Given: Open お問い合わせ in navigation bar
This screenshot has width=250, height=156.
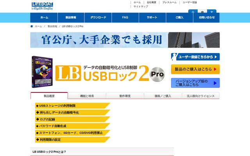Looking at the screenshot, I should 207,18.
